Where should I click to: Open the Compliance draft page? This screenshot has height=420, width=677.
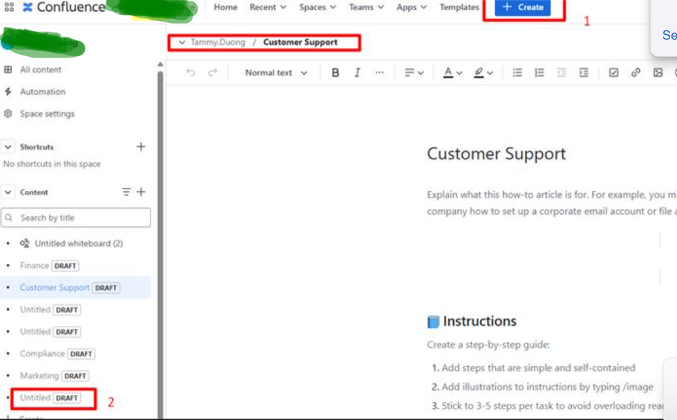[42, 354]
